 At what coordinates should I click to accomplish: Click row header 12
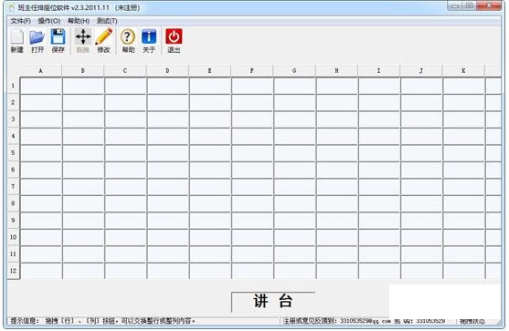[x=14, y=271]
